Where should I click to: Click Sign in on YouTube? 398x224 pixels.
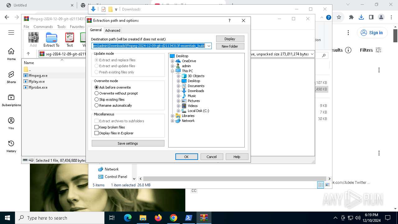pos(372,33)
